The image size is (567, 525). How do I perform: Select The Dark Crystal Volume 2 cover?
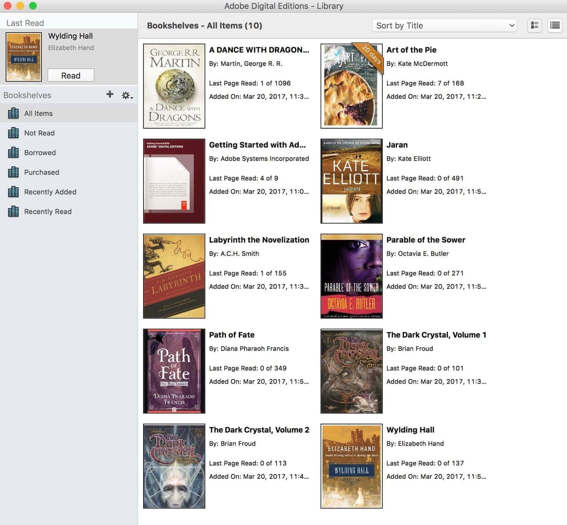[x=174, y=466]
